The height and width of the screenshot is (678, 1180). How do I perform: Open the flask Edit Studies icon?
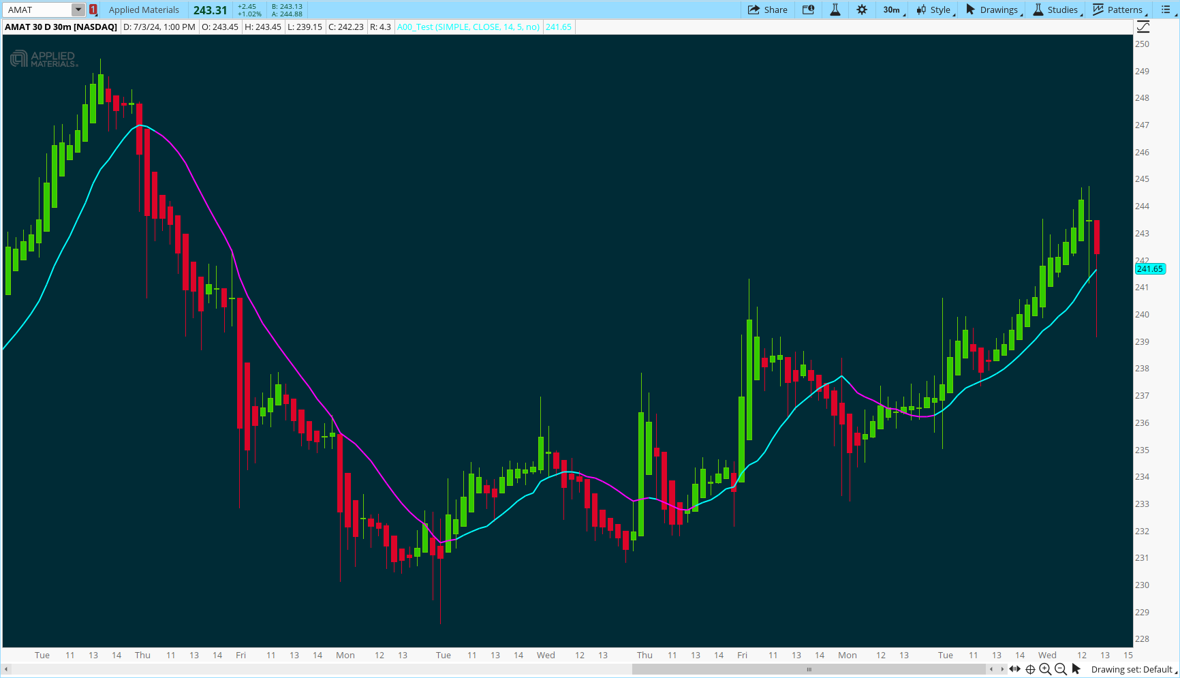point(835,10)
